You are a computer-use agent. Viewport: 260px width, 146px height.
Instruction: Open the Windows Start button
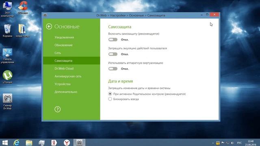point(5,143)
